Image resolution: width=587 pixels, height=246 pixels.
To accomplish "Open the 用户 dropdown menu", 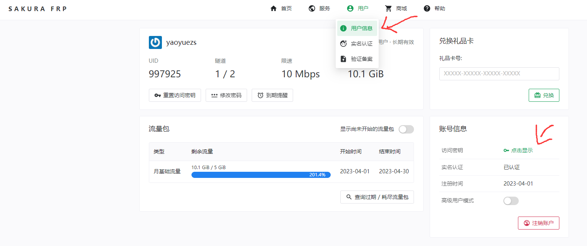I will coord(358,8).
